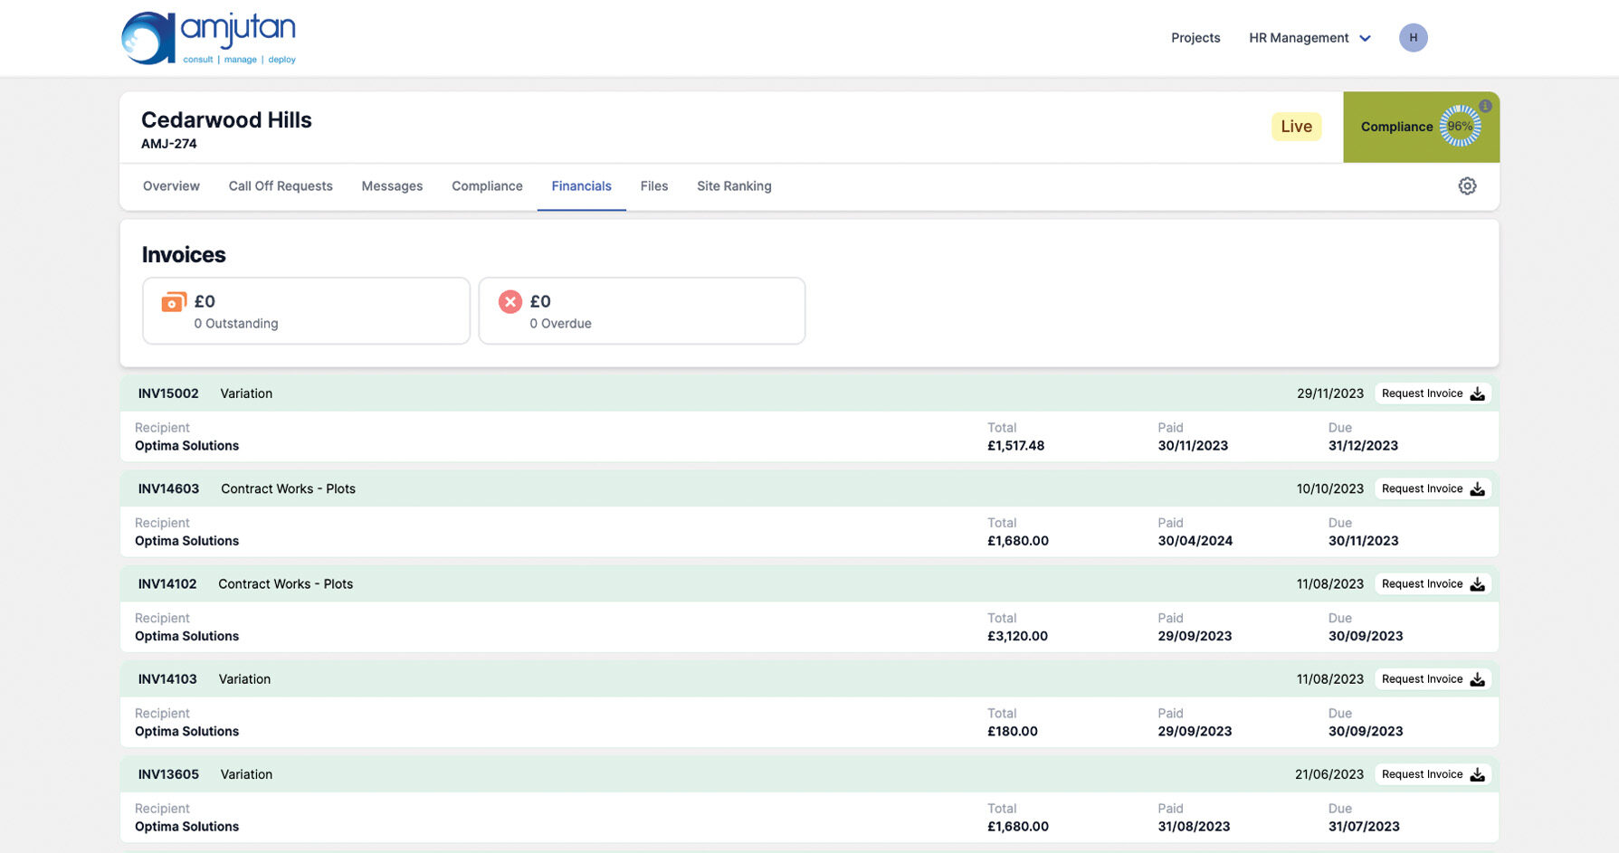Select the Overdue invoices summary card

click(642, 311)
